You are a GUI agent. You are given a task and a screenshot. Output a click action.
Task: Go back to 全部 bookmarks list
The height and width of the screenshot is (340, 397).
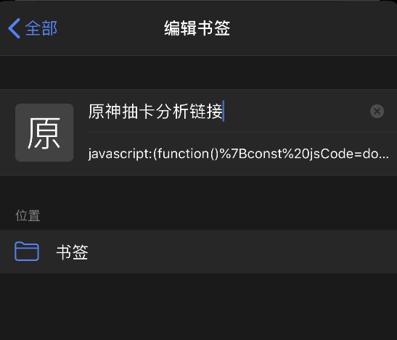(x=33, y=28)
